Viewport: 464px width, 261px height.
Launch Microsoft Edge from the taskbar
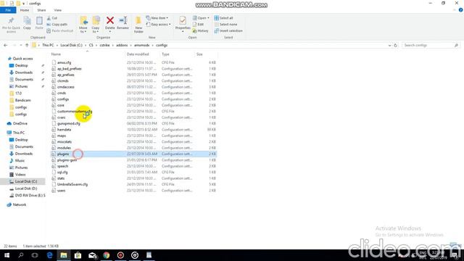49,255
